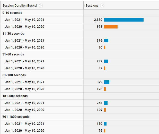Click the blue bar showing 2,850 sessions

click(x=123, y=20)
